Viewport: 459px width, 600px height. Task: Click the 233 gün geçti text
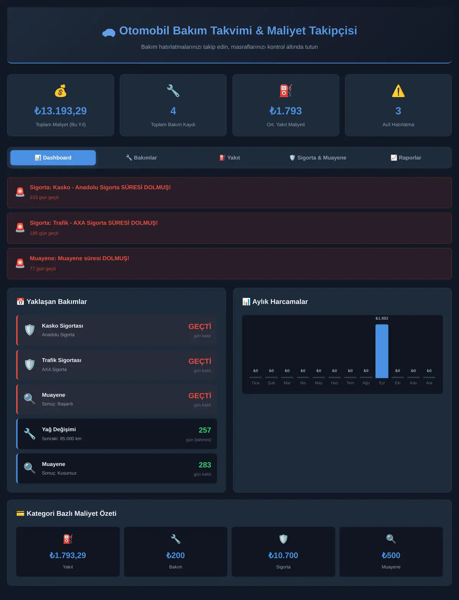(44, 197)
